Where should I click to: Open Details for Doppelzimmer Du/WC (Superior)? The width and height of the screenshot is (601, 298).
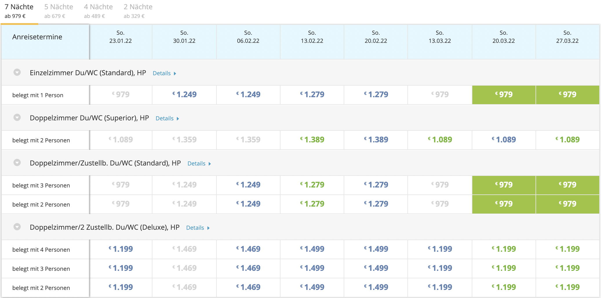167,118
